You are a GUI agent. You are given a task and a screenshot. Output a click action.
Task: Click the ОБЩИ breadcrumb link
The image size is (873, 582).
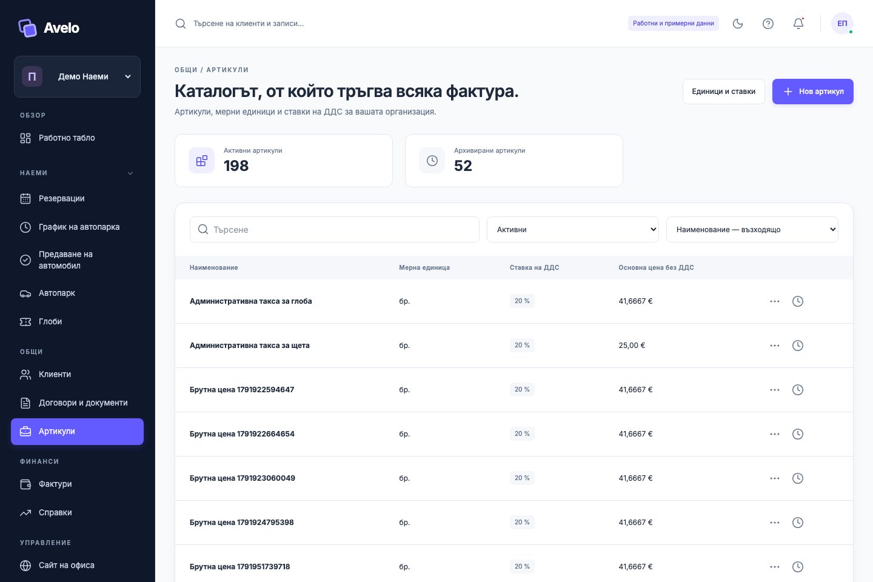pyautogui.click(x=186, y=70)
